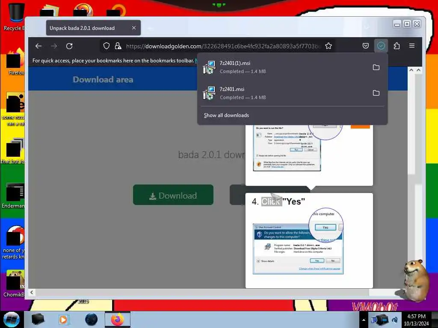
Task: Open the 7z2401.msi installer file icon
Action: coord(209,93)
